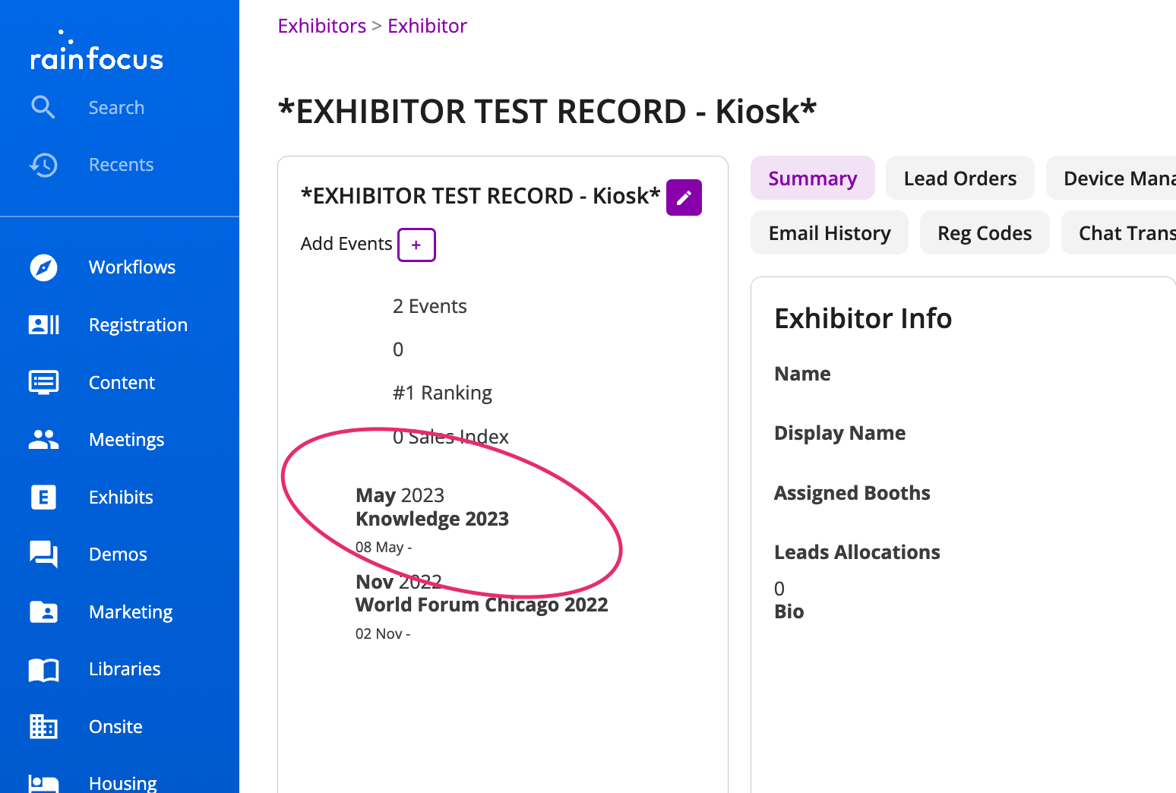This screenshot has height=793, width=1176.
Task: Open the Knowledge 2023 event
Action: tap(432, 519)
